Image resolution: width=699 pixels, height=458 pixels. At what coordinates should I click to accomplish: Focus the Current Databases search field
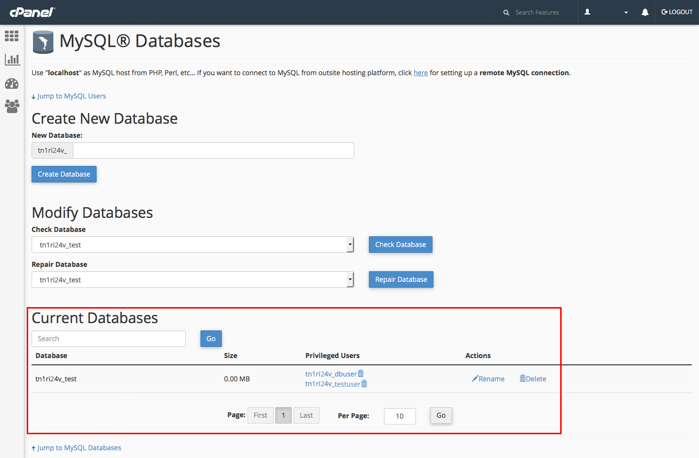coord(109,339)
